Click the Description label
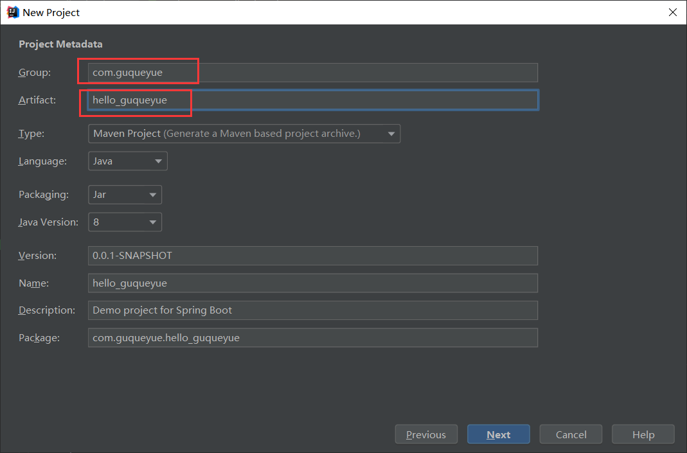 [x=47, y=310]
